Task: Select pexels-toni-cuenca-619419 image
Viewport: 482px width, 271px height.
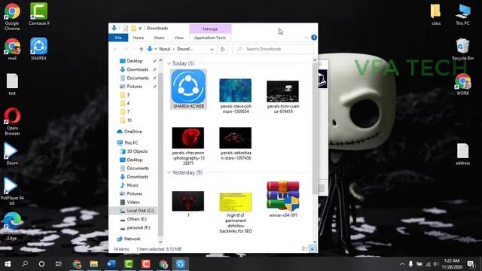Action: (283, 97)
